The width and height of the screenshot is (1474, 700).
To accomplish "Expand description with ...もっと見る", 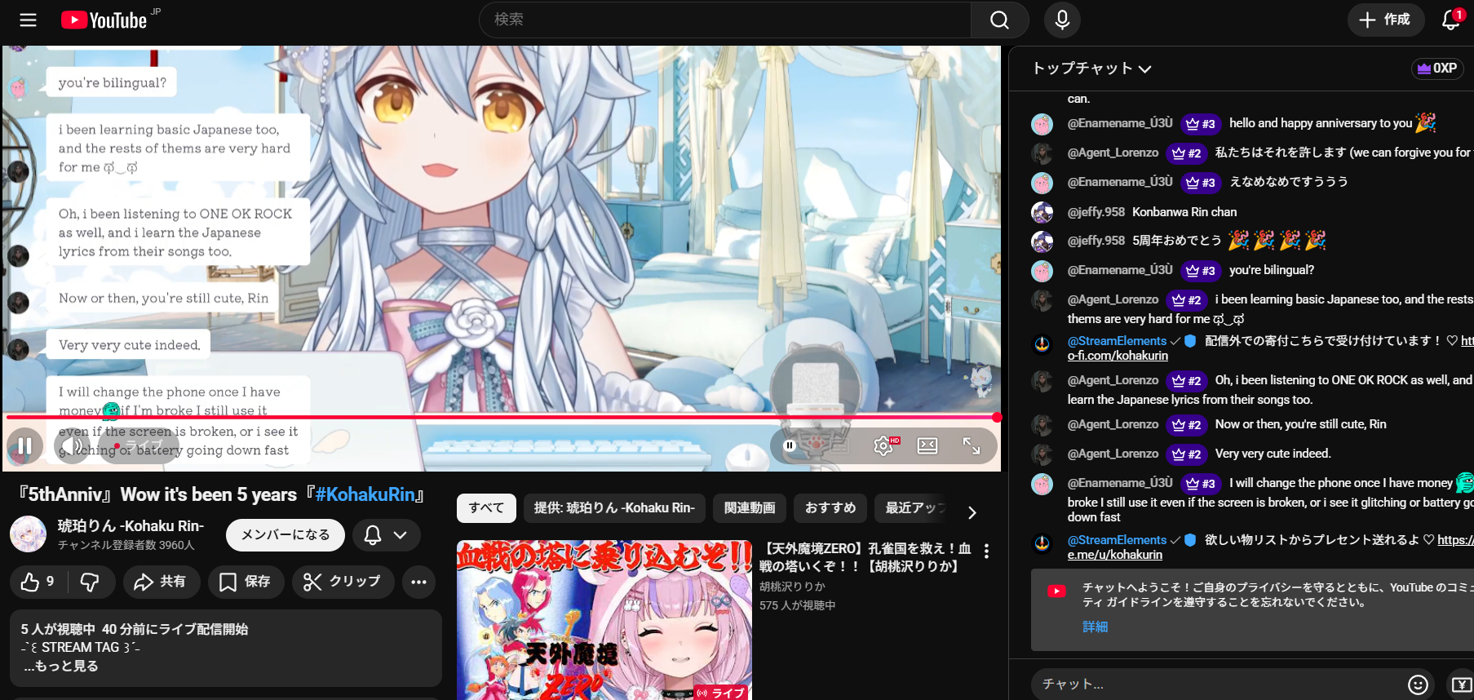I will tap(61, 667).
